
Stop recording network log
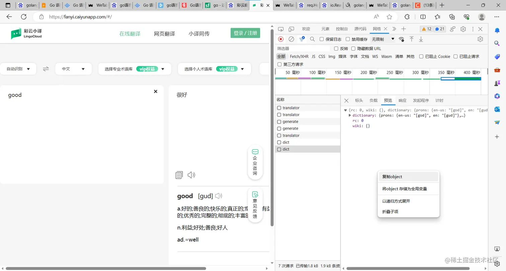281,39
